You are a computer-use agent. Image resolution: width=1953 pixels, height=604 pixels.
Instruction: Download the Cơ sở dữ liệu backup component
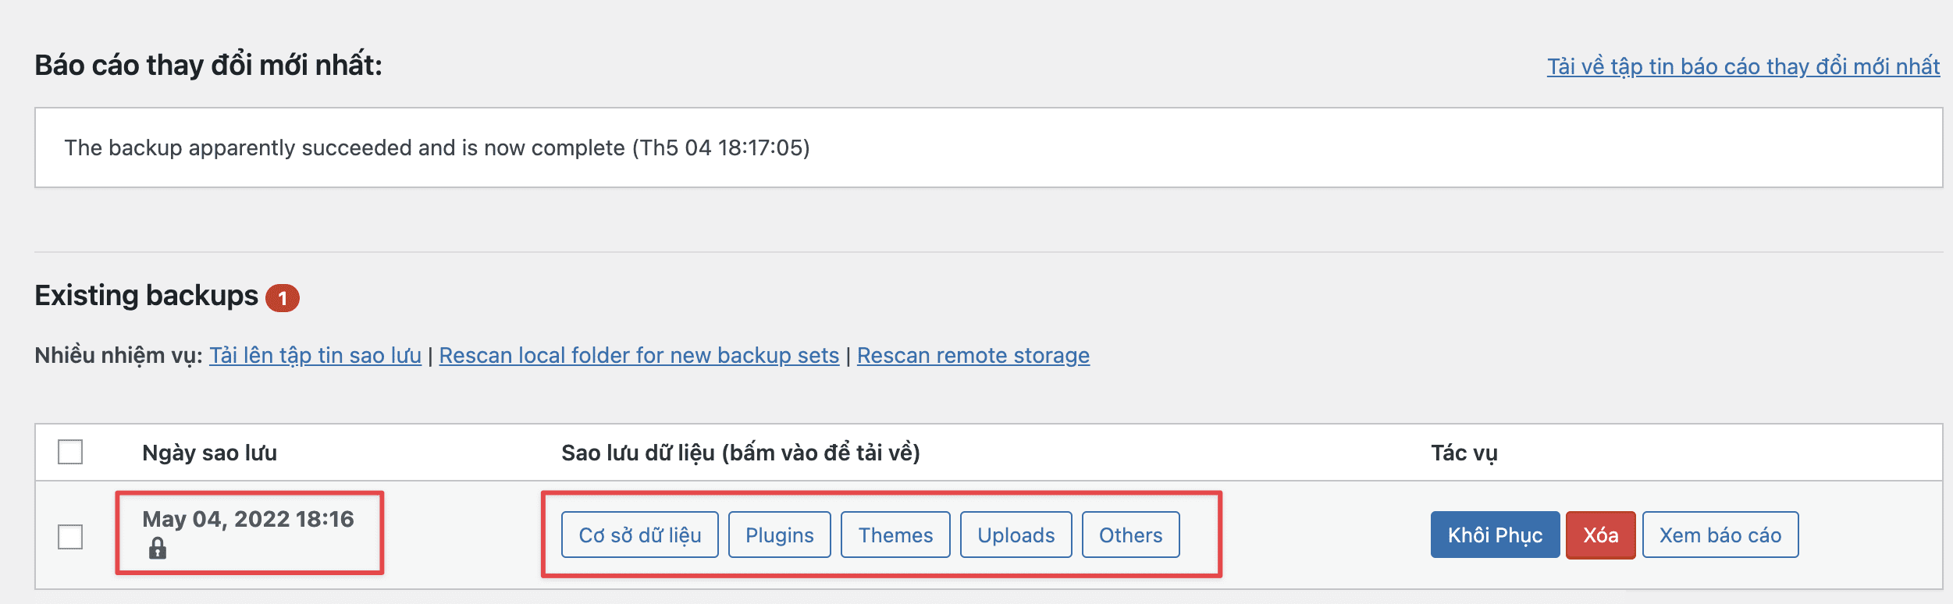point(639,535)
